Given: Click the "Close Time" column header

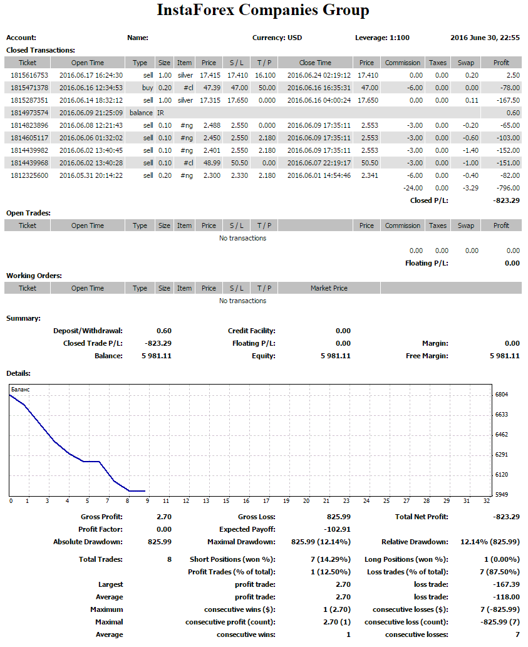Looking at the screenshot, I should (x=315, y=63).
